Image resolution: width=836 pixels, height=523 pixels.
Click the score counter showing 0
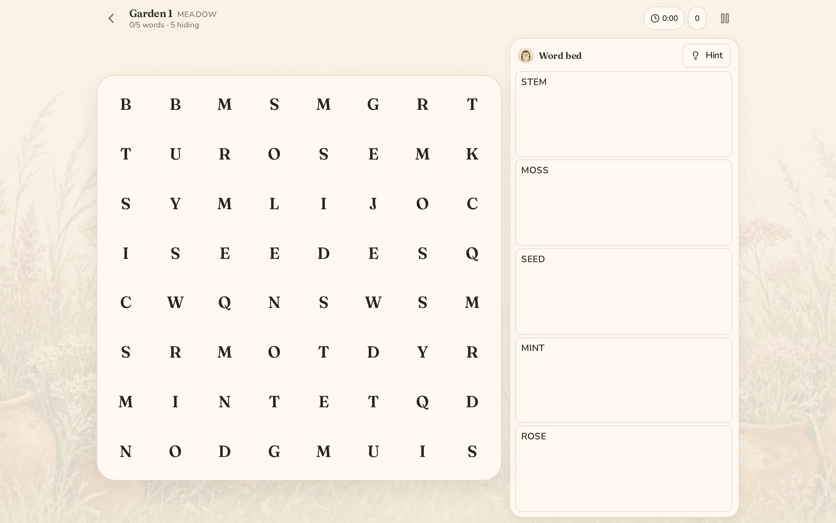click(x=697, y=18)
